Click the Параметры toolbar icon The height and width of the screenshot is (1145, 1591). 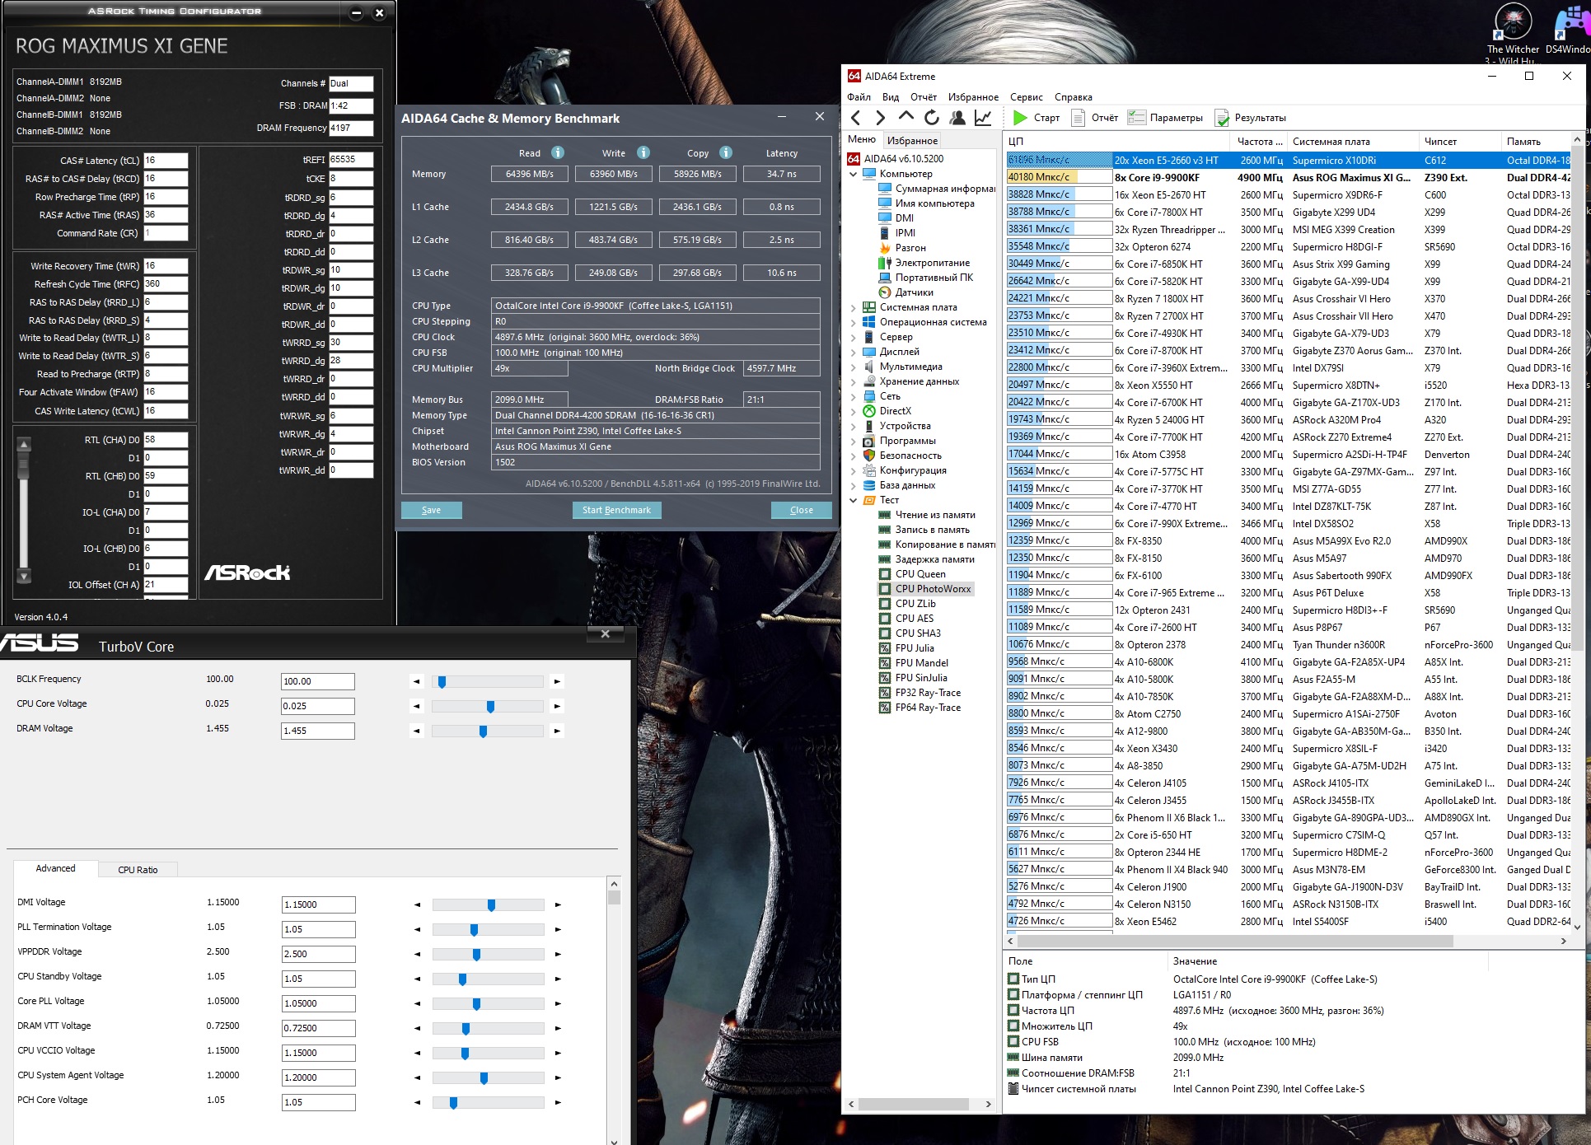tap(1137, 118)
